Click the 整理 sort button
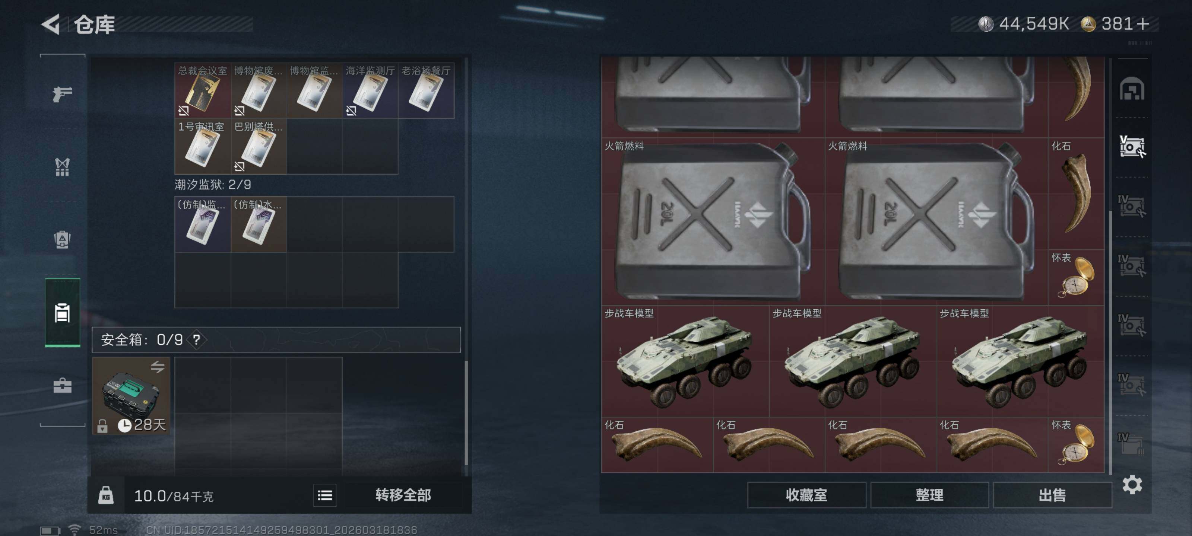1192x536 pixels. click(x=930, y=495)
